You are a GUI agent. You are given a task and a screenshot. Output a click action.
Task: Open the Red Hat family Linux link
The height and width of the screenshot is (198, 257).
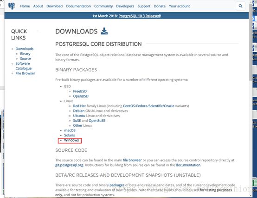click(79, 106)
